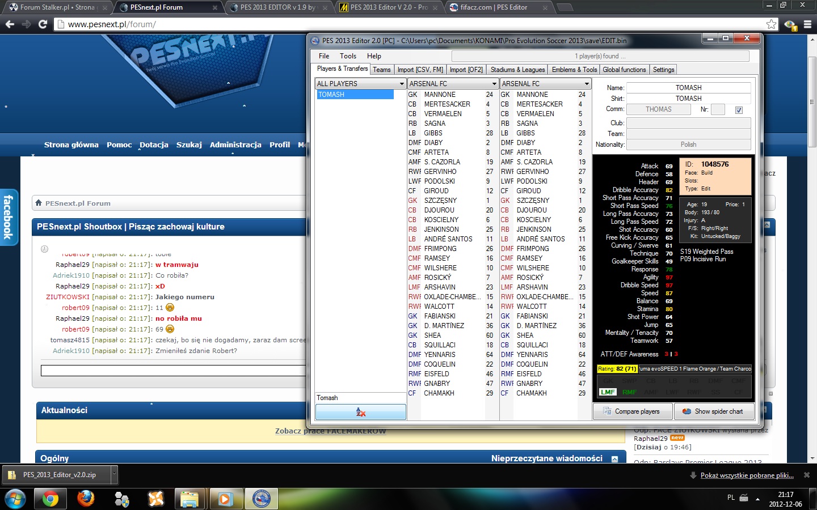817x510 pixels.
Task: Select TOMASH in the player list
Action: pyautogui.click(x=355, y=95)
